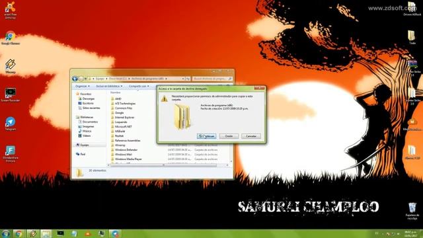
Task: Open the Google Chrome desktop icon
Action: pyautogui.click(x=11, y=38)
